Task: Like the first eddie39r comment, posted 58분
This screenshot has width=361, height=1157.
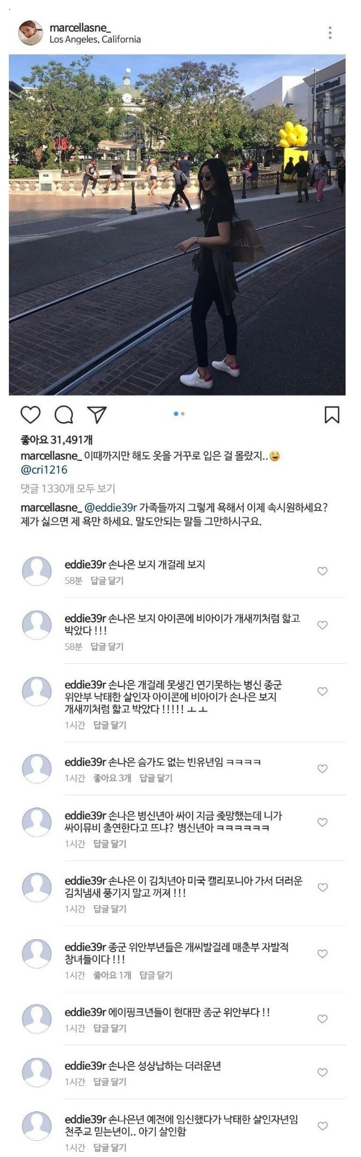Action: coord(322,571)
